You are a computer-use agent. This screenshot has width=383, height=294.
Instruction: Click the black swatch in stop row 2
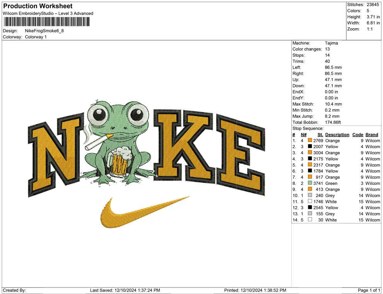coord(310,146)
